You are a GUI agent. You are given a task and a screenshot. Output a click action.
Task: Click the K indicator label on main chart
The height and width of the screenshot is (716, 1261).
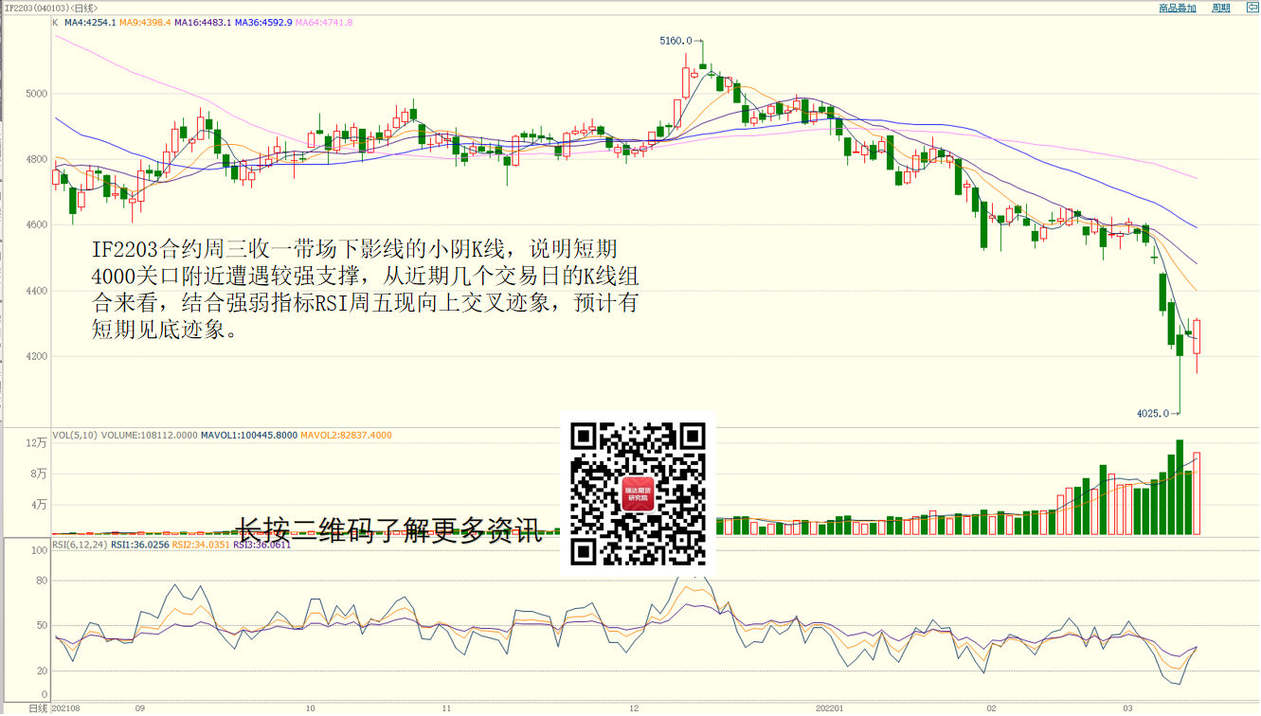pyautogui.click(x=55, y=22)
